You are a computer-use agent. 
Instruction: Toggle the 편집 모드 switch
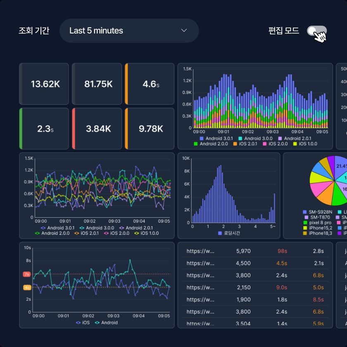[x=316, y=31]
